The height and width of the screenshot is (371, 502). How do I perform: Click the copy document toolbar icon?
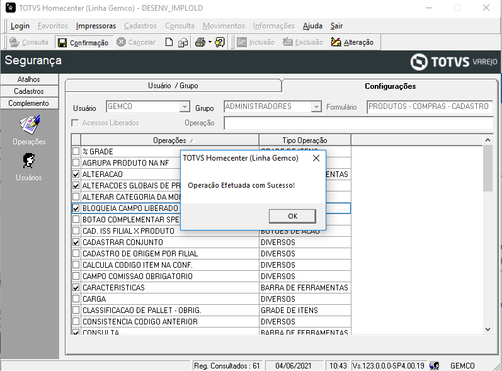[183, 42]
